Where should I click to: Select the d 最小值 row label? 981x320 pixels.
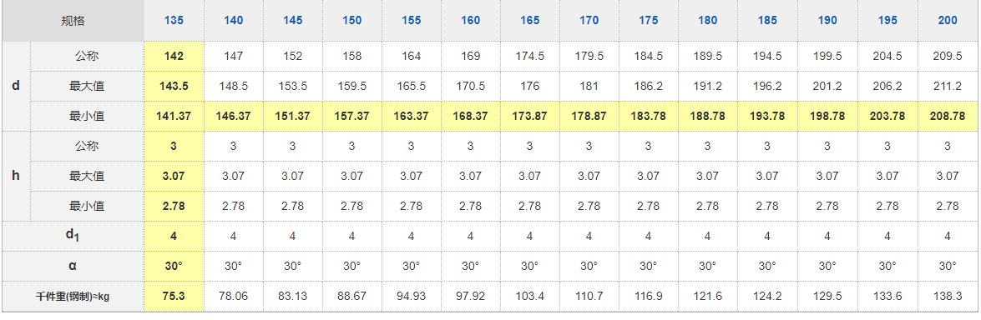(x=87, y=117)
